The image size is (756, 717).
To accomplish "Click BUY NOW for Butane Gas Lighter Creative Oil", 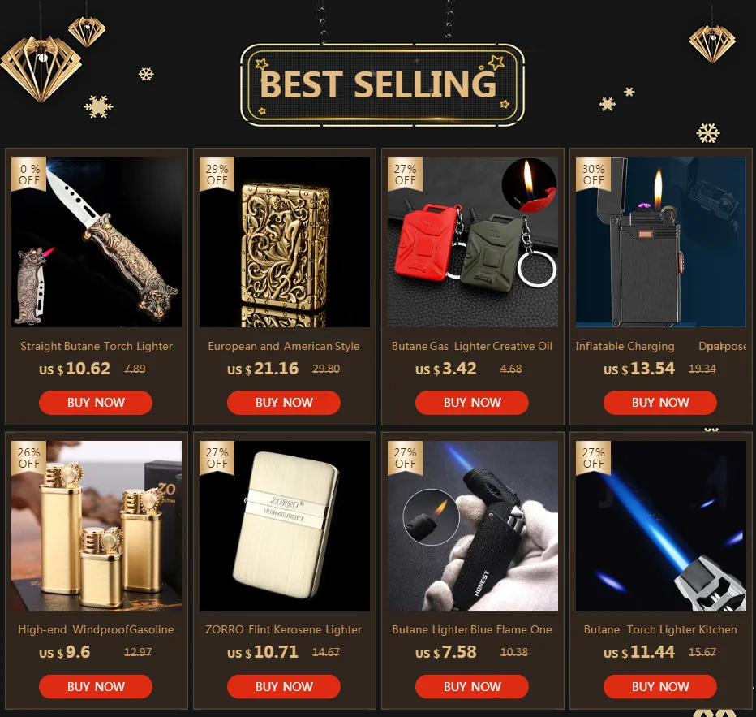I will coord(471,403).
